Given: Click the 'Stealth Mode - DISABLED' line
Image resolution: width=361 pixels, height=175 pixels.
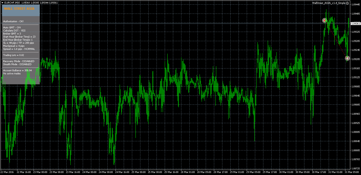Looking at the screenshot, I should (x=17, y=64).
